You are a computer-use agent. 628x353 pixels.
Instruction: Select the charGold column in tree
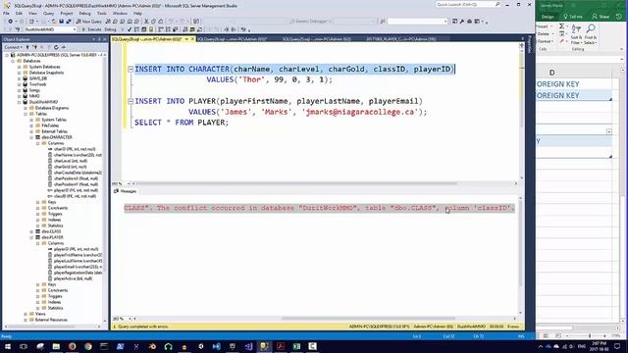(x=70, y=167)
